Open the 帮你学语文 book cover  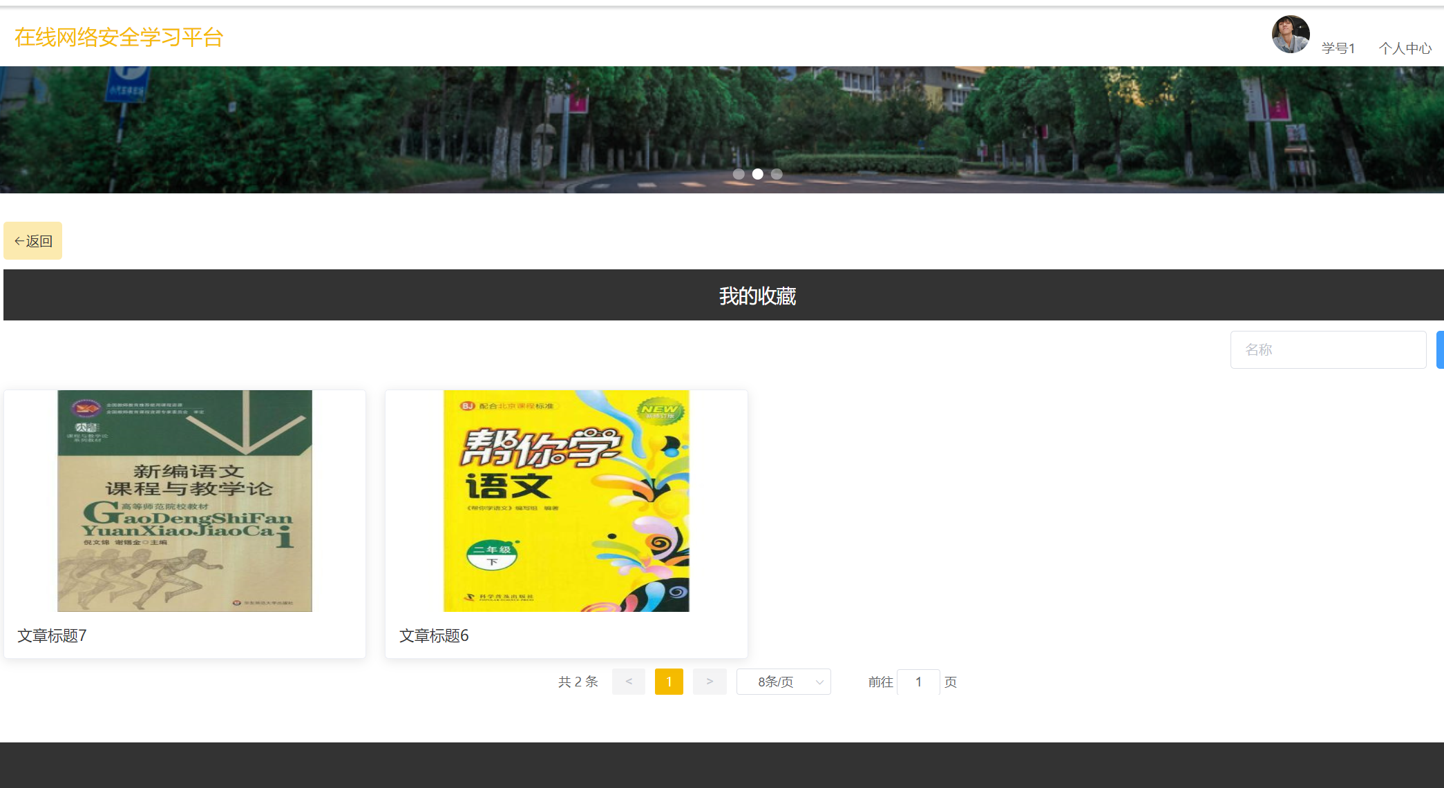[x=567, y=501]
